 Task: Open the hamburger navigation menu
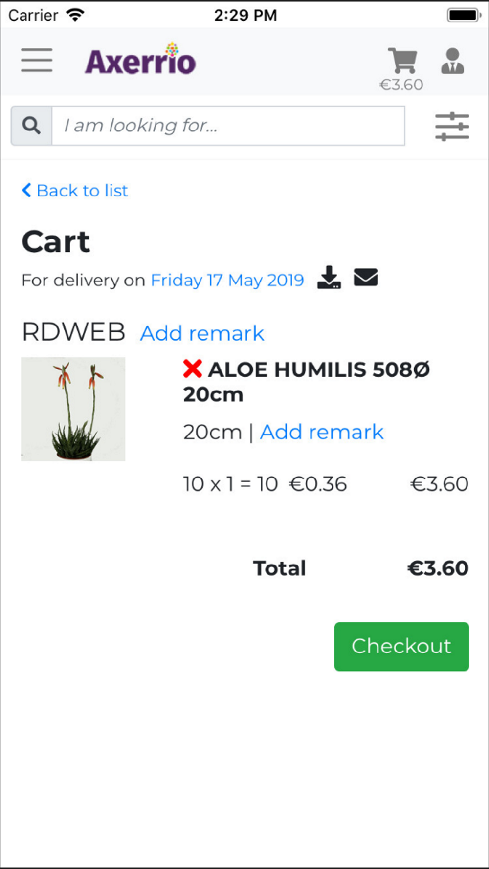[x=37, y=61]
